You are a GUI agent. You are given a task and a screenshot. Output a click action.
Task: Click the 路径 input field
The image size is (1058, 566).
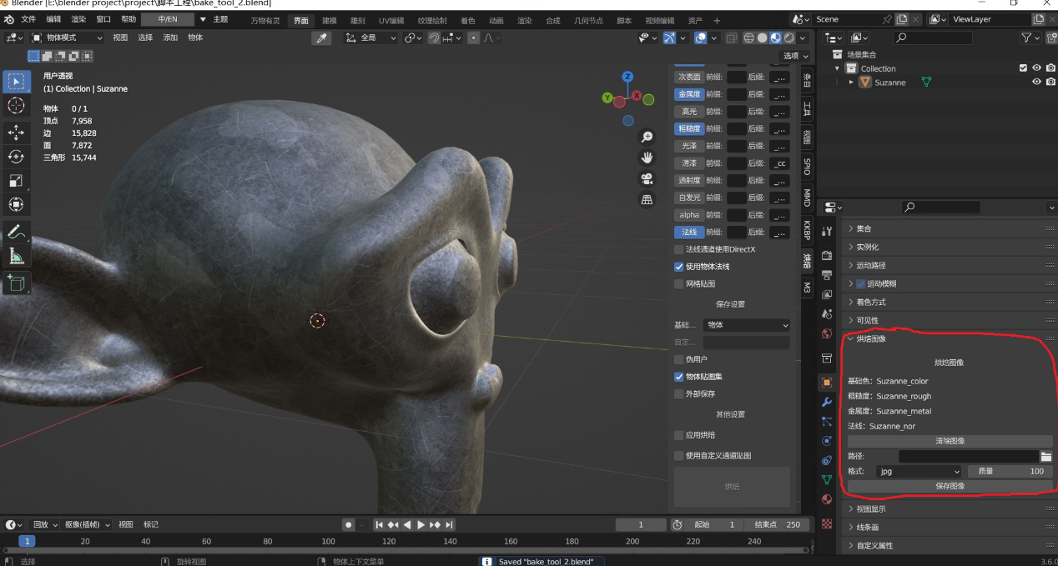pos(968,456)
